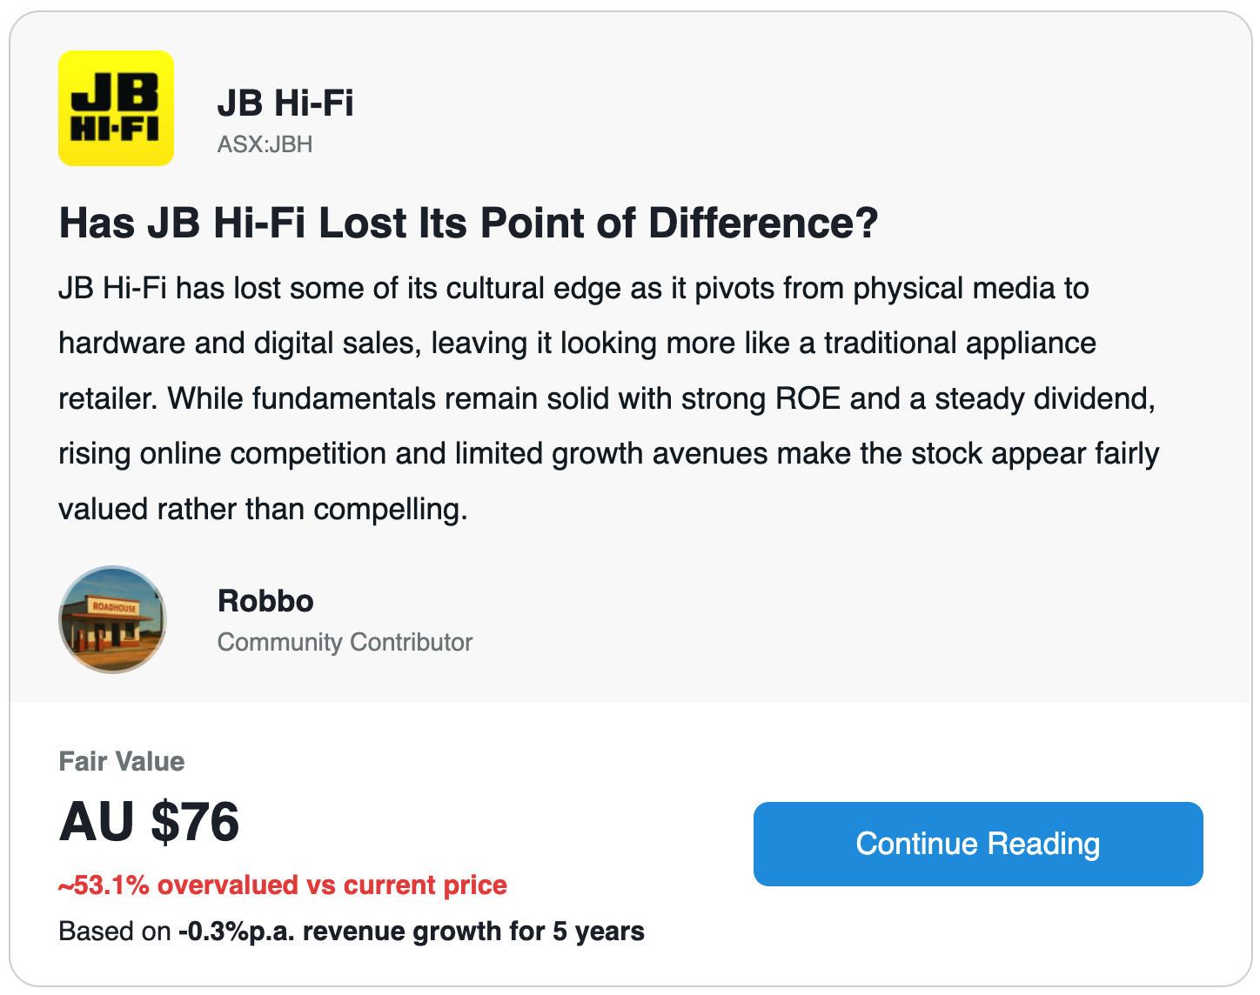Click the summary line starting 'JB Hi-Fi has lost'
Screen dimensions: 1260x995
click(x=573, y=288)
